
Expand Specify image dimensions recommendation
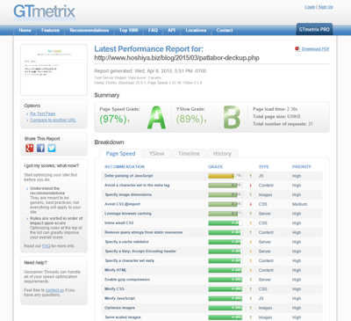pos(128,194)
